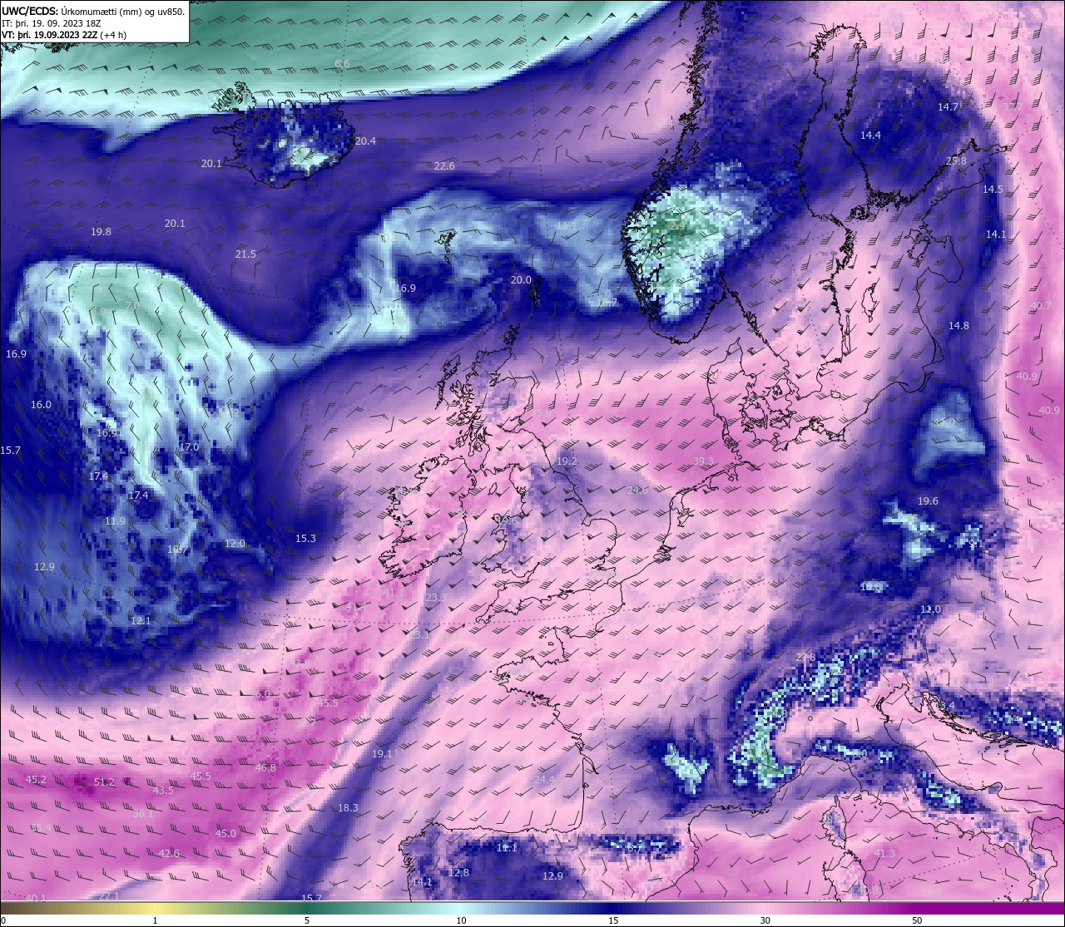1065x927 pixels.
Task: Click the '5' tick on the color scale
Action: click(x=307, y=920)
